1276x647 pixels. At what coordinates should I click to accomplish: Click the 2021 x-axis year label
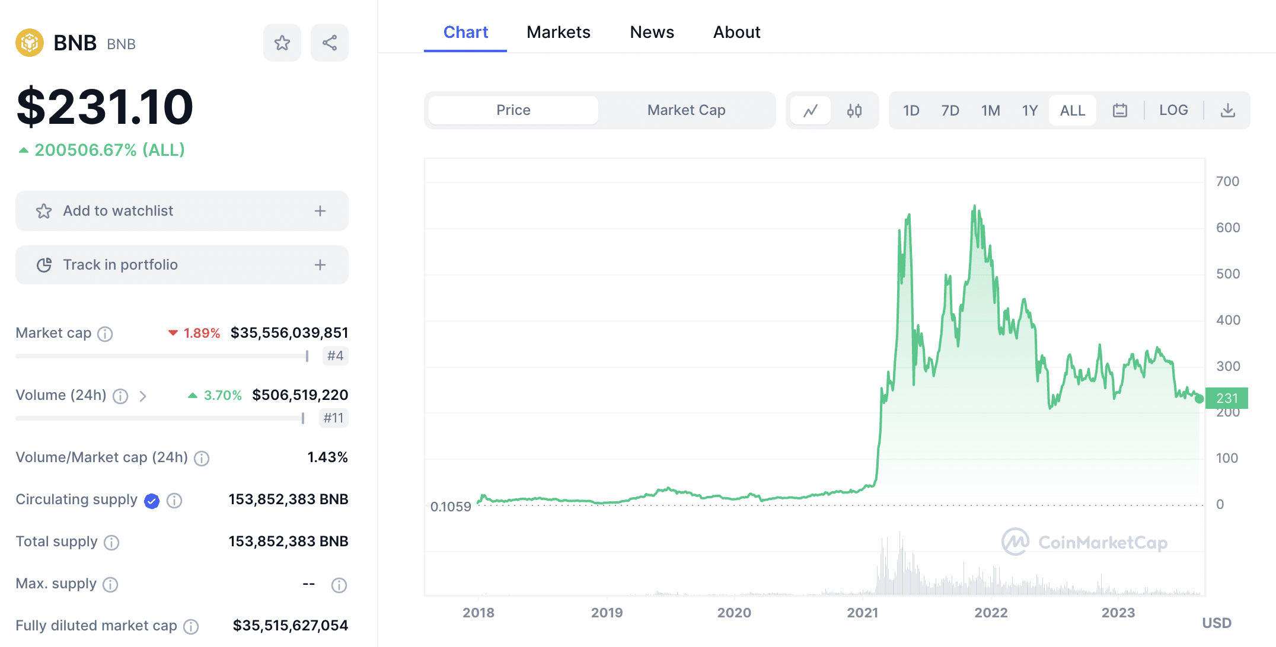(x=862, y=613)
